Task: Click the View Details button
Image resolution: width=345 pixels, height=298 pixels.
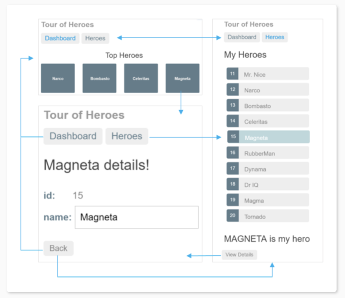Action: tap(239, 255)
